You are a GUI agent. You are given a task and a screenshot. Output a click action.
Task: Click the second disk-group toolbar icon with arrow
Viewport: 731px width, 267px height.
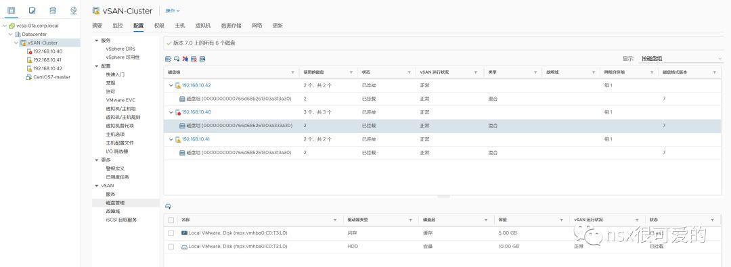177,59
